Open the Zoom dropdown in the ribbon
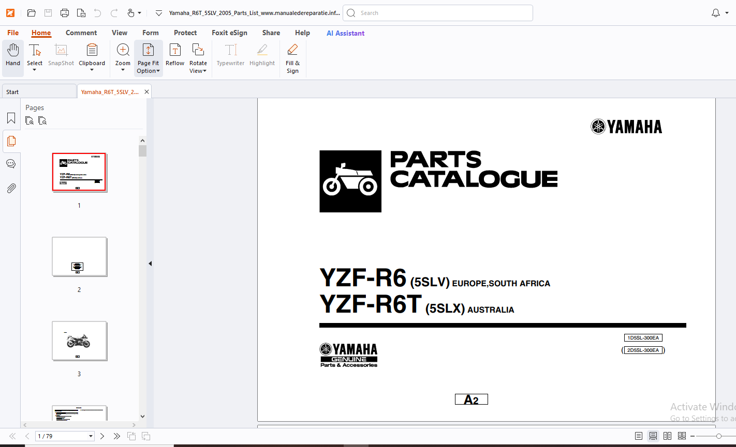736x447 pixels. pos(123,70)
